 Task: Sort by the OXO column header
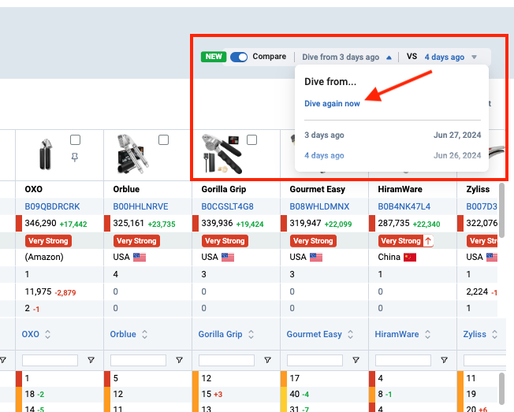click(x=30, y=334)
